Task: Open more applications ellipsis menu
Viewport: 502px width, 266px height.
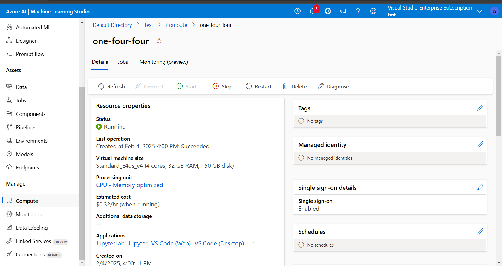Action: 255,242
